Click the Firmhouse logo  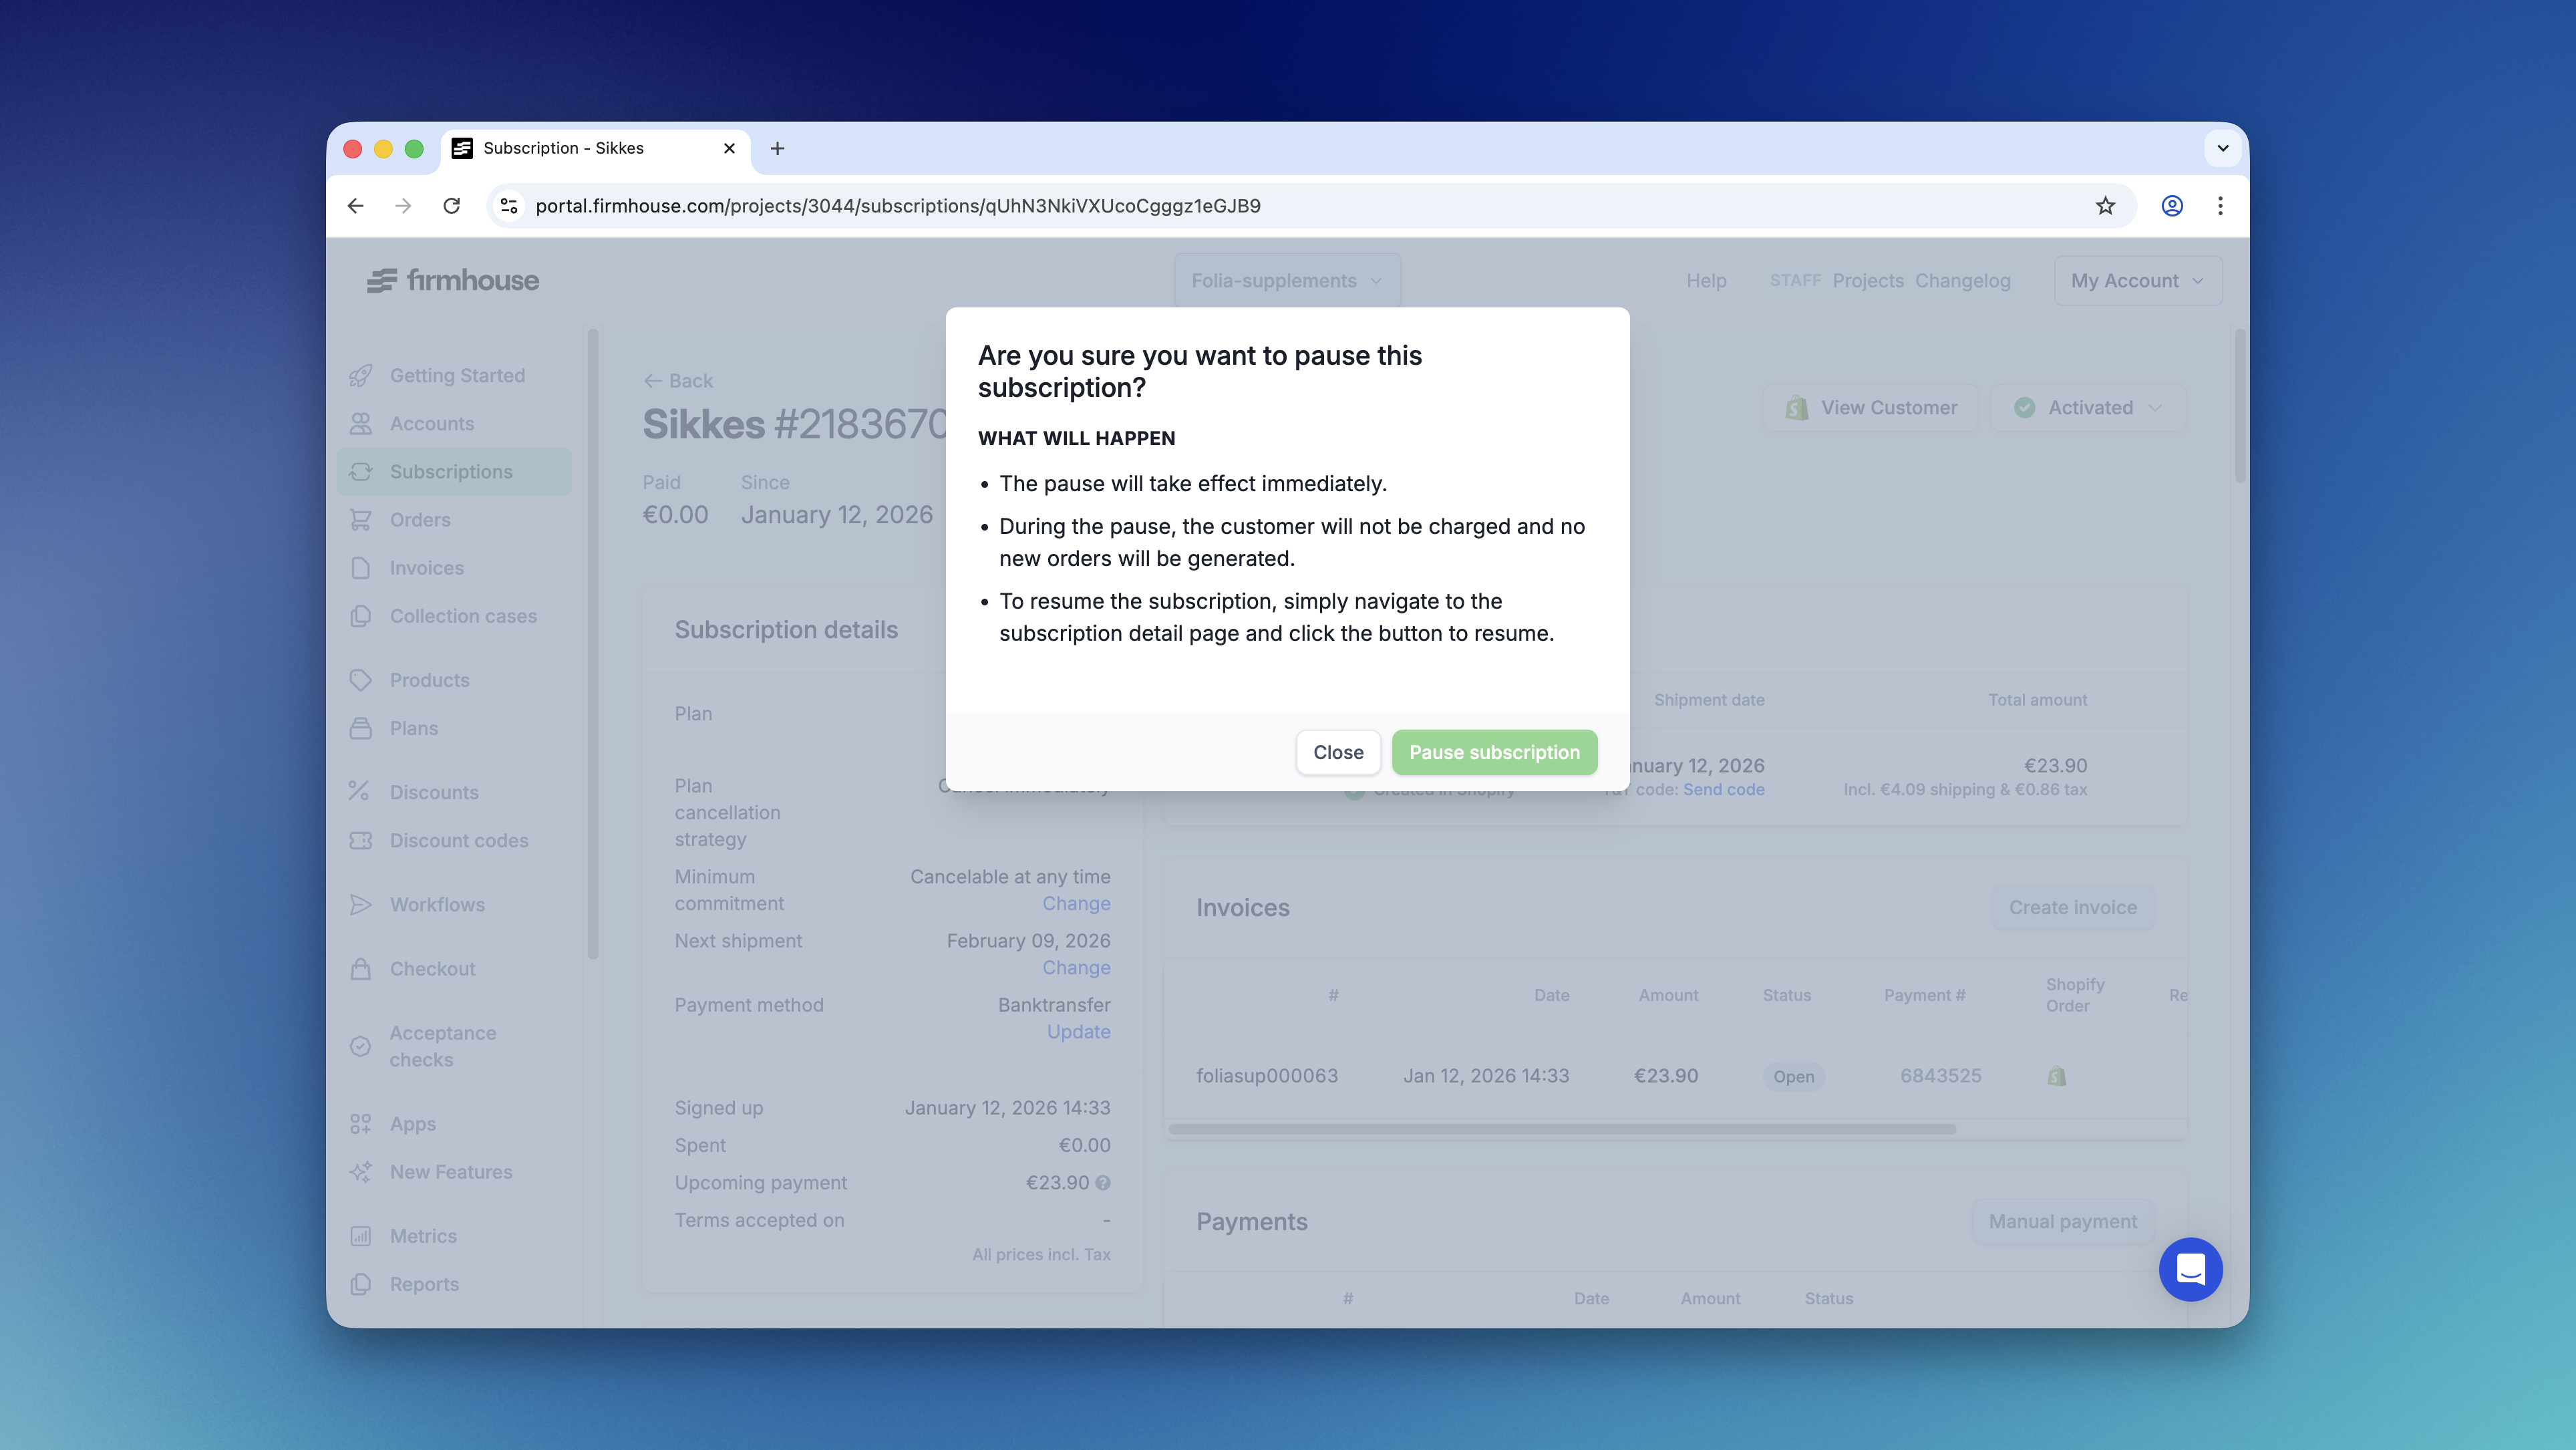click(x=452, y=280)
